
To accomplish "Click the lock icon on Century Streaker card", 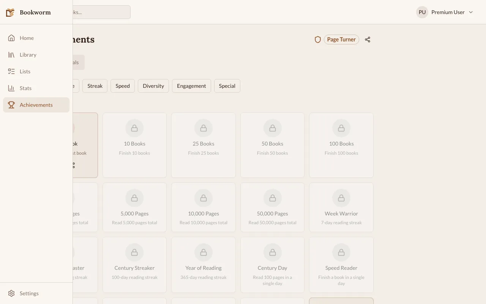I will pos(134,253).
